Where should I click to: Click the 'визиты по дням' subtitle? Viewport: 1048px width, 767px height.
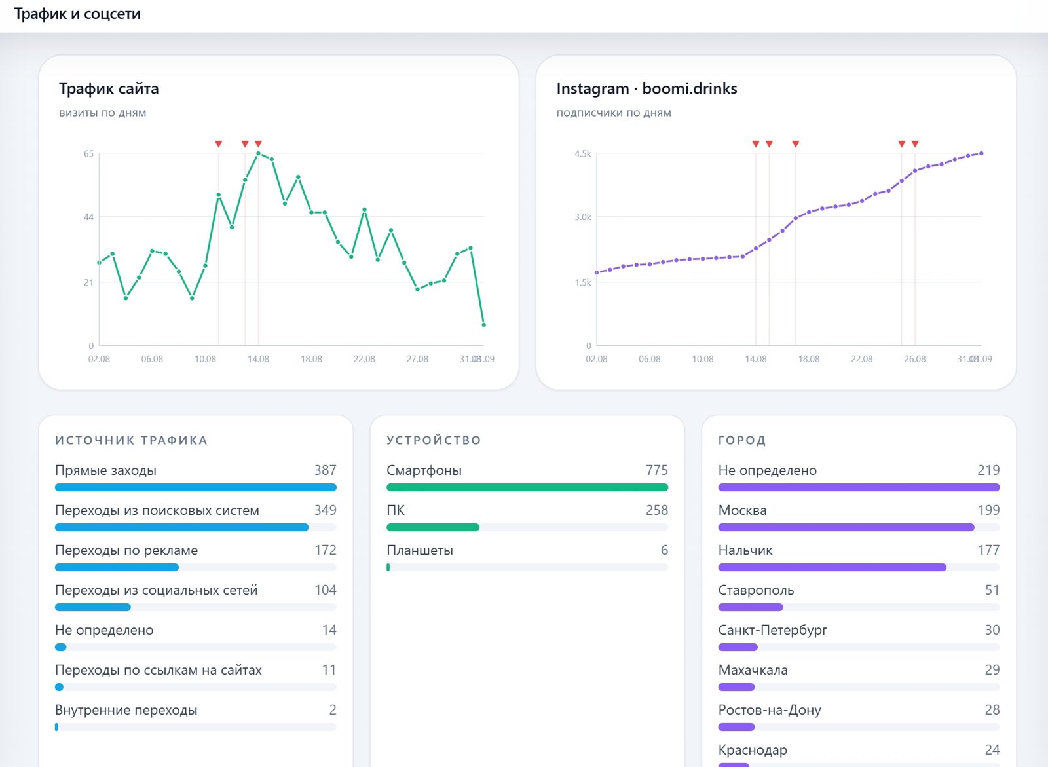[x=103, y=113]
